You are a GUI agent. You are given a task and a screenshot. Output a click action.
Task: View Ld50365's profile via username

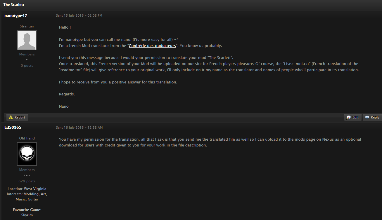click(x=13, y=127)
